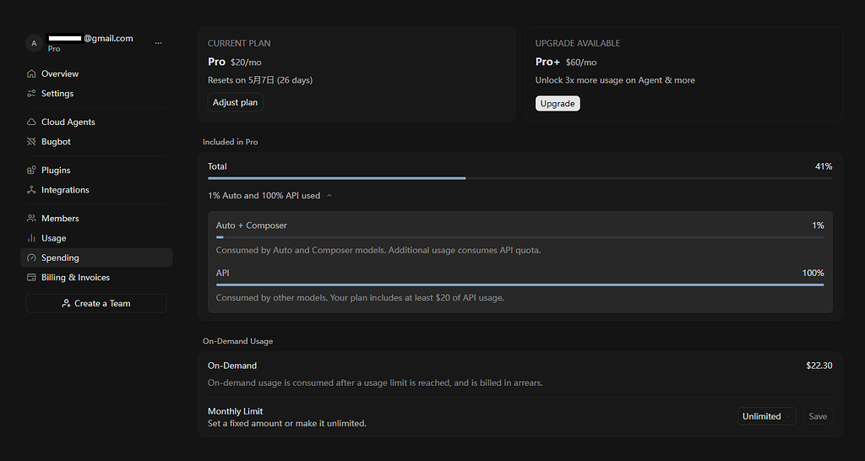The width and height of the screenshot is (865, 461).
Task: Click 'Set a fixed amount or make it unlimited' text
Action: point(287,424)
